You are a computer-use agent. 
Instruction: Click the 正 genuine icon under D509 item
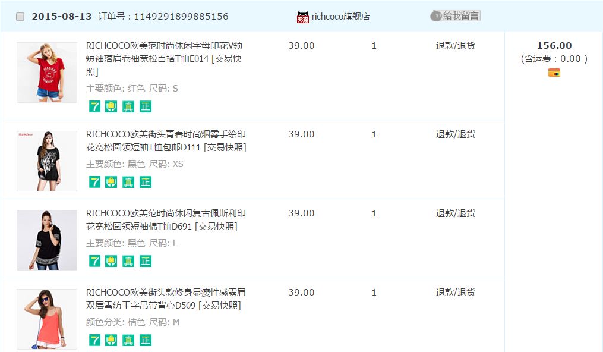click(146, 340)
